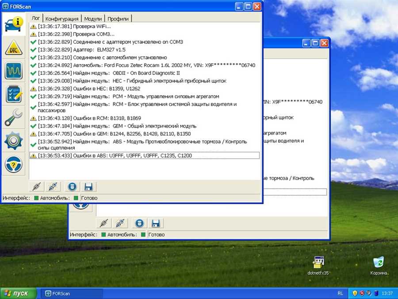Click the FORScan taskbar button
The height and width of the screenshot is (299, 398).
click(71, 293)
